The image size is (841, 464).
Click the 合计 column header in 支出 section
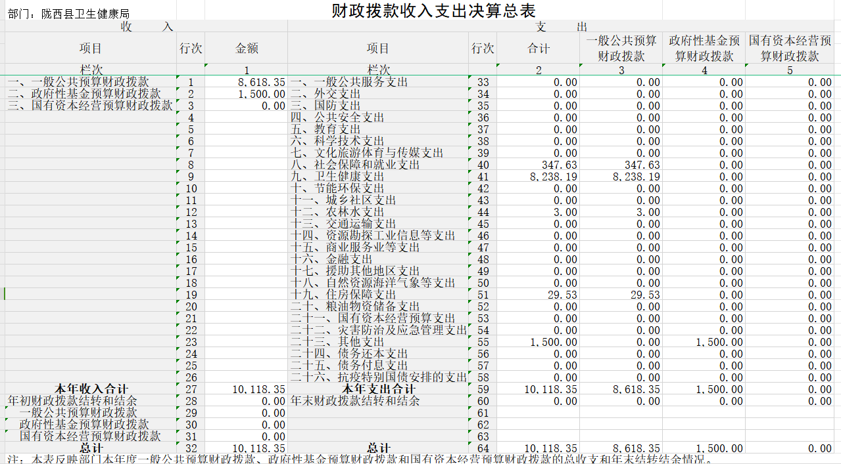tap(538, 49)
